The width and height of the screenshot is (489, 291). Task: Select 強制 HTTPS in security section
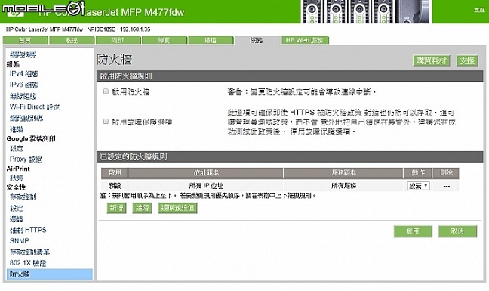pos(28,230)
